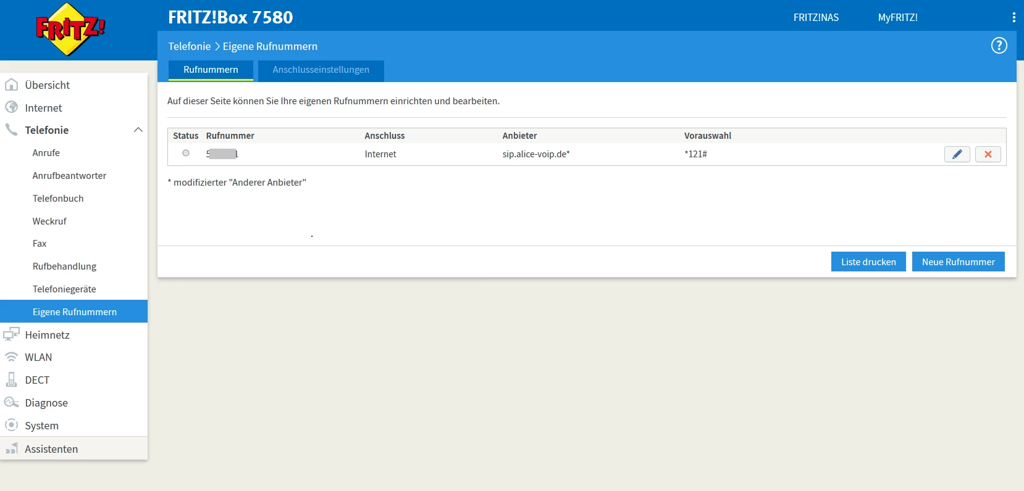Open the Diagnose menu
Viewport: 1024px width, 491px height.
tap(46, 403)
